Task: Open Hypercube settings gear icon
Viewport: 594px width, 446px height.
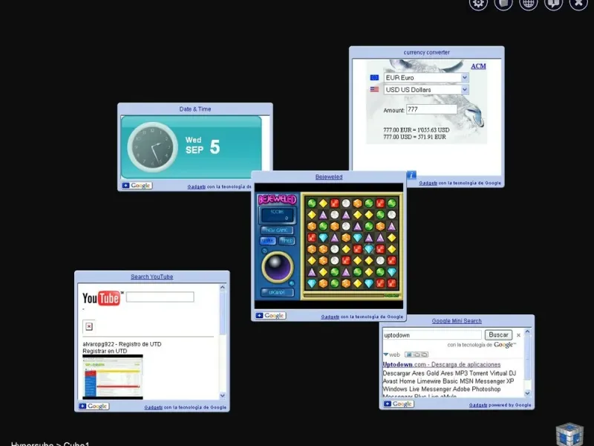Action: [x=478, y=4]
